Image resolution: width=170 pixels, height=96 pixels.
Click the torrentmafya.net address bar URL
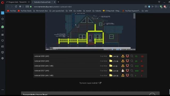53,7
